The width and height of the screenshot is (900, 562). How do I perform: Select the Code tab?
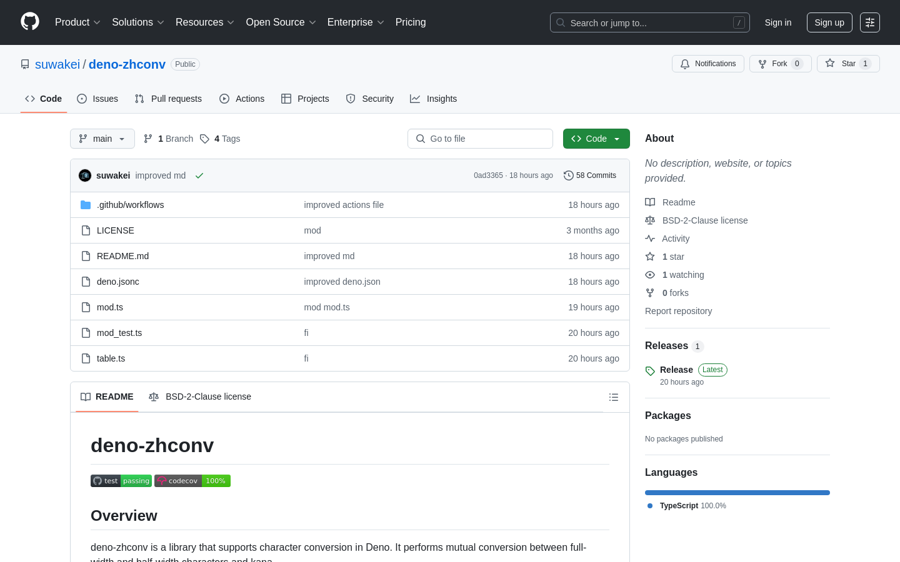point(44,99)
